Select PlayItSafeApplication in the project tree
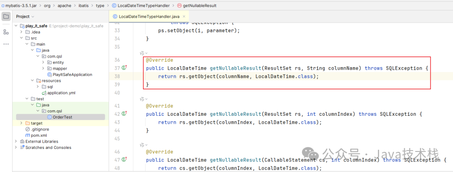 point(73,75)
